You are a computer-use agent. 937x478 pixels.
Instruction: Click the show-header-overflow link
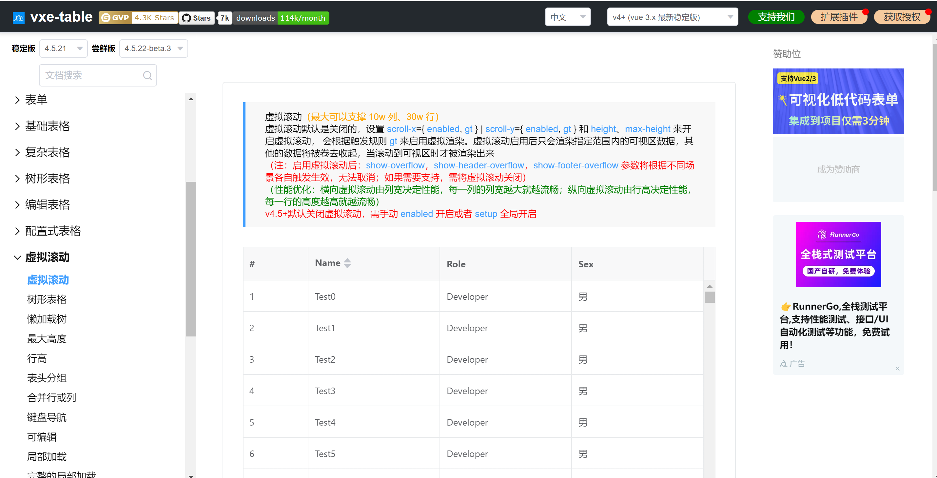click(x=479, y=165)
